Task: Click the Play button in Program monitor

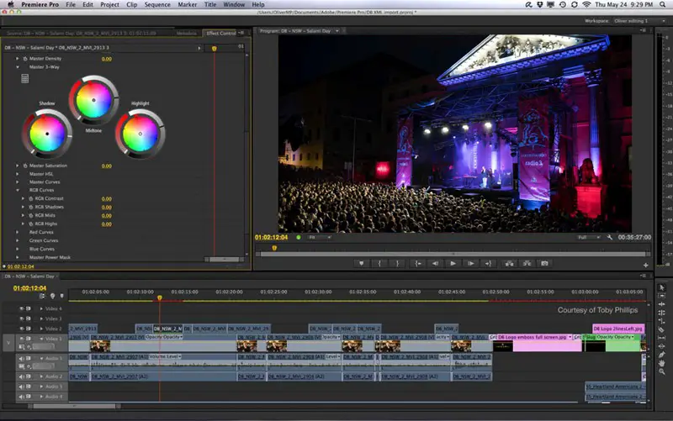Action: tap(453, 263)
